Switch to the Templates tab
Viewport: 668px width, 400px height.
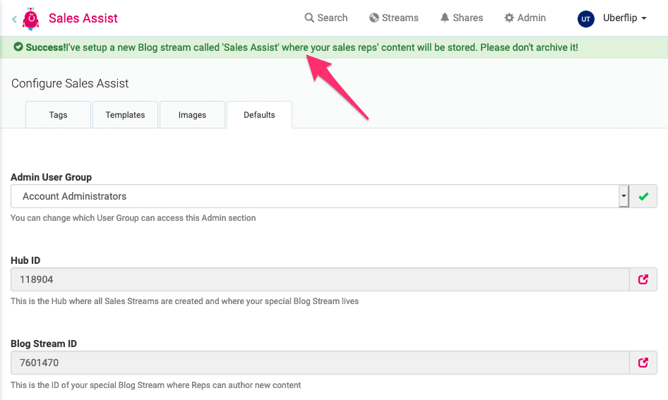(125, 115)
